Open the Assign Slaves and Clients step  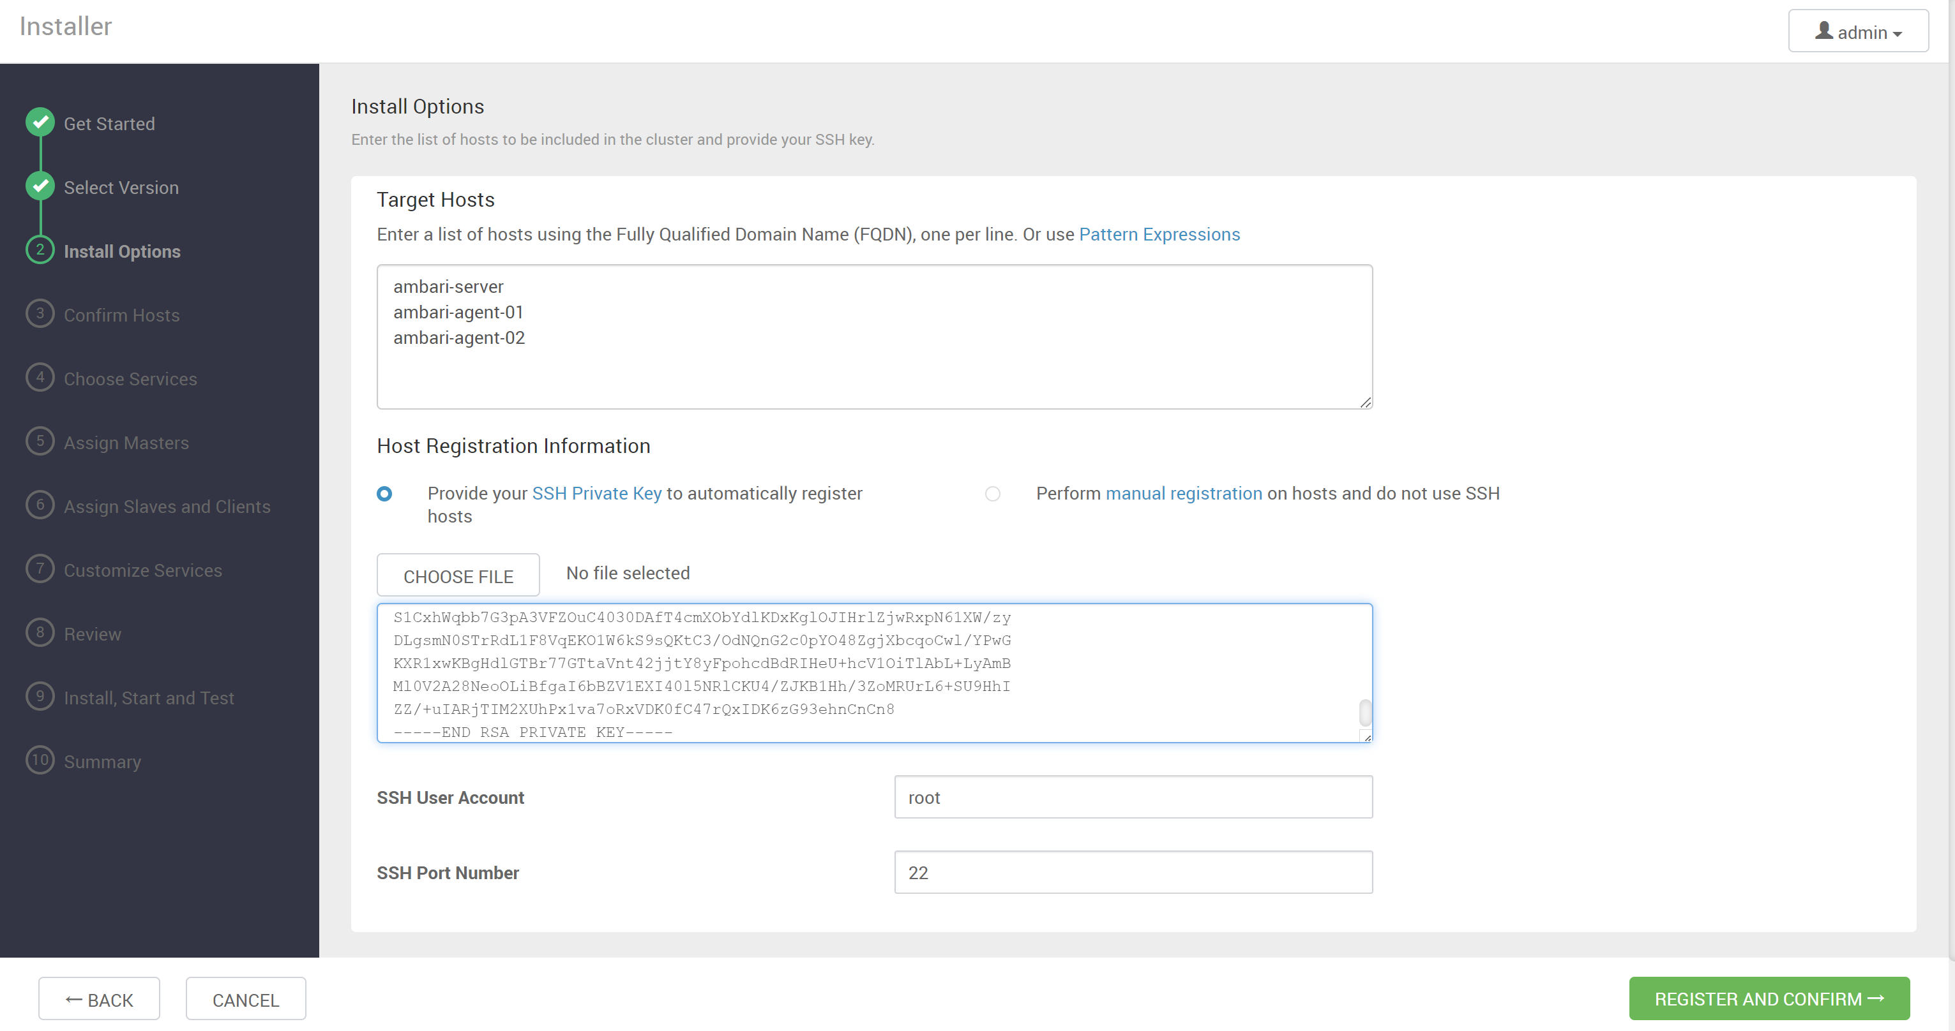[167, 507]
